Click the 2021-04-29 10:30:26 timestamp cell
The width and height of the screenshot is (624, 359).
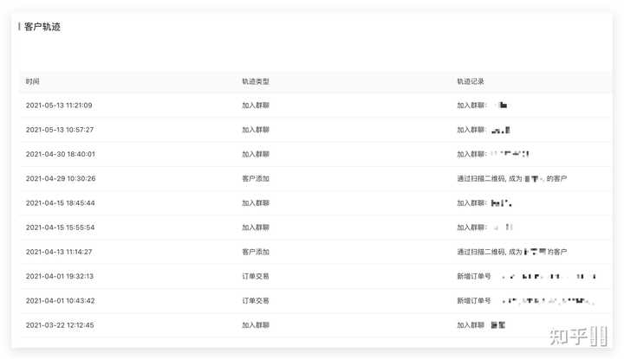(x=61, y=178)
